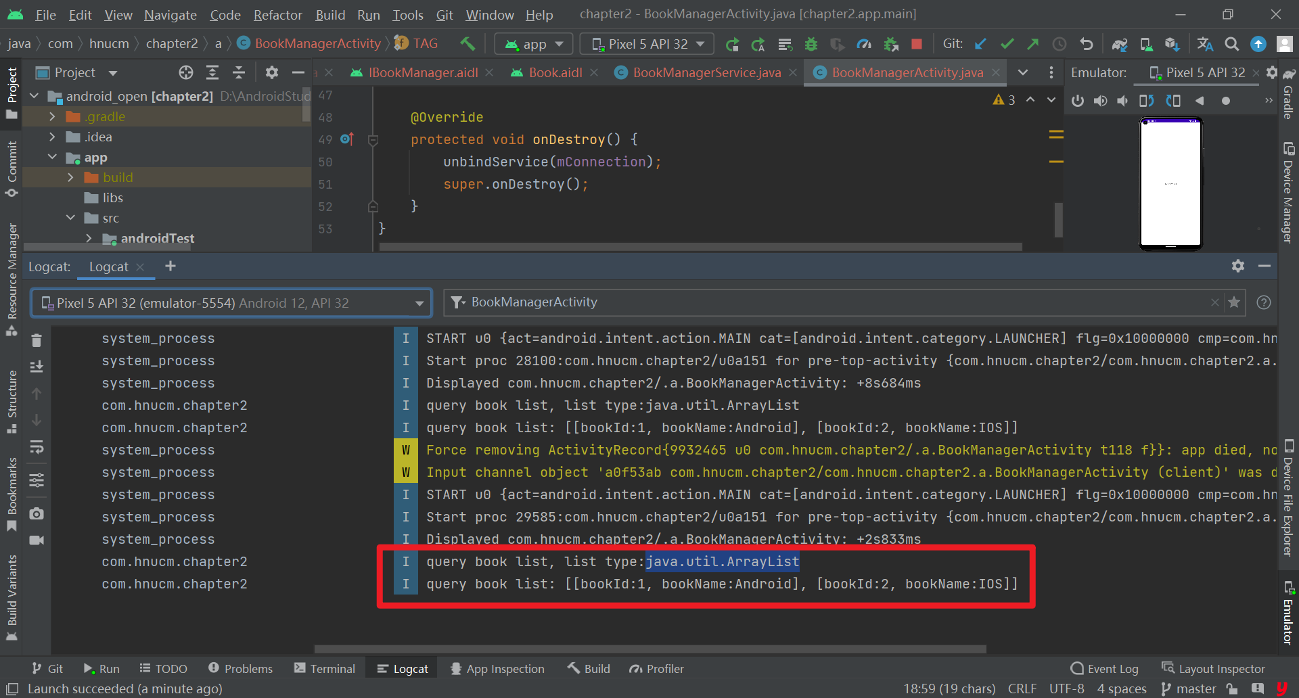Click the Git Push arrow icon

[1033, 44]
